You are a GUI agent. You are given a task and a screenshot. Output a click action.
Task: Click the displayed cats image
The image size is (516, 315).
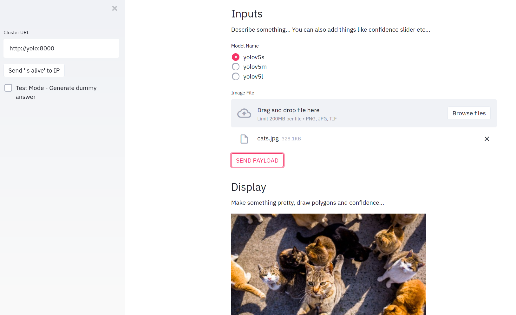(x=328, y=264)
